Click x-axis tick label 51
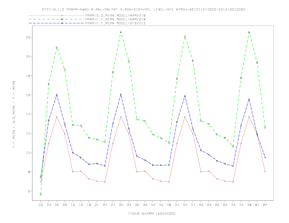Screen dimensions: 289x223 pos(177,205)
